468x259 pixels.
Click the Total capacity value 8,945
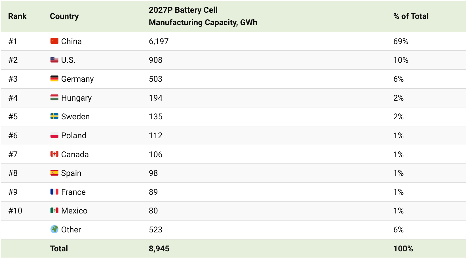tap(159, 249)
